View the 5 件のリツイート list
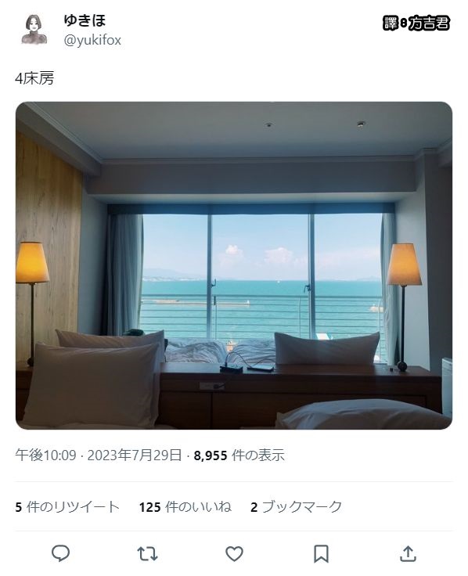Screen dimensions: 468x576 click(x=67, y=507)
